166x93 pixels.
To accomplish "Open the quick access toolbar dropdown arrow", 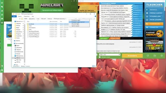I will tap(19, 14).
